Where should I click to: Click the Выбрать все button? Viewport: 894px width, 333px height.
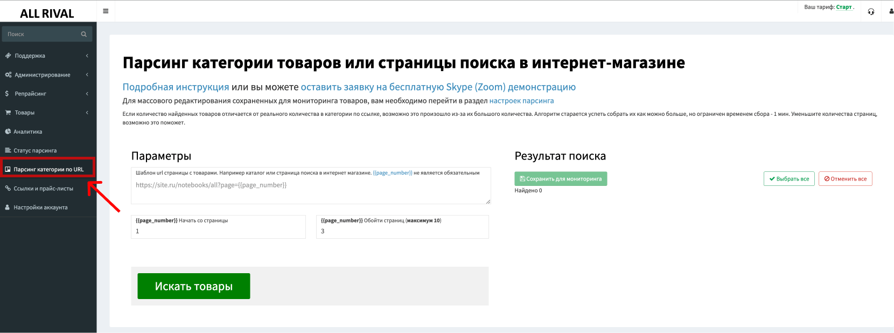click(789, 179)
